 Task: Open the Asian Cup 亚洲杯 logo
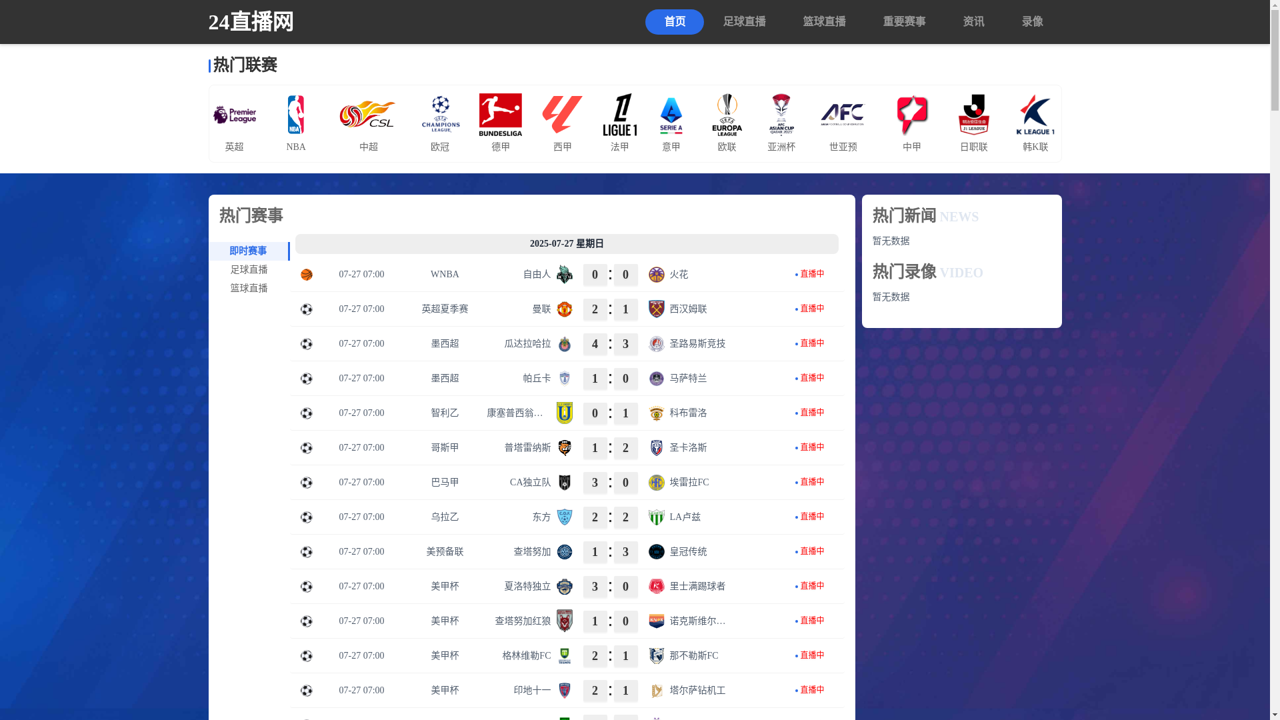[x=781, y=115]
